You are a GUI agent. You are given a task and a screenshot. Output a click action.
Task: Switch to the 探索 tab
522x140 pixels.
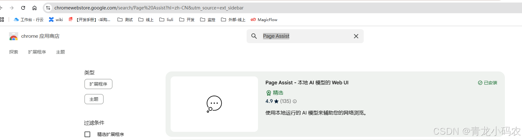pyautogui.click(x=14, y=52)
